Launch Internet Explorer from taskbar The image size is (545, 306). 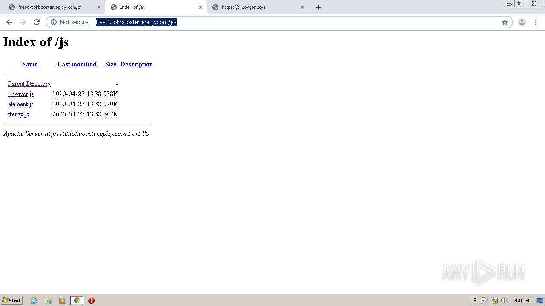click(34, 300)
